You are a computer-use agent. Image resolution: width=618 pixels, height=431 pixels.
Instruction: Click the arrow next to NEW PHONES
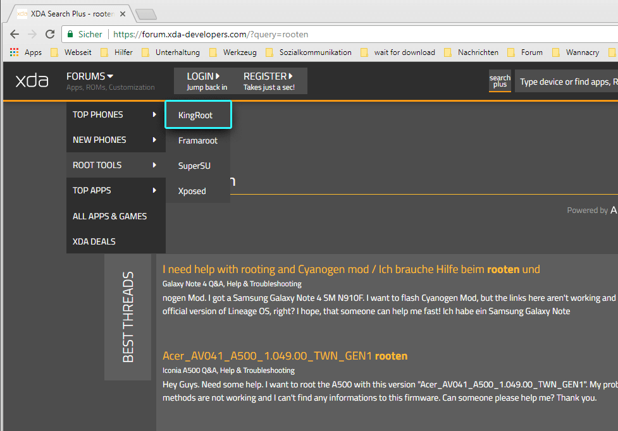click(x=154, y=140)
